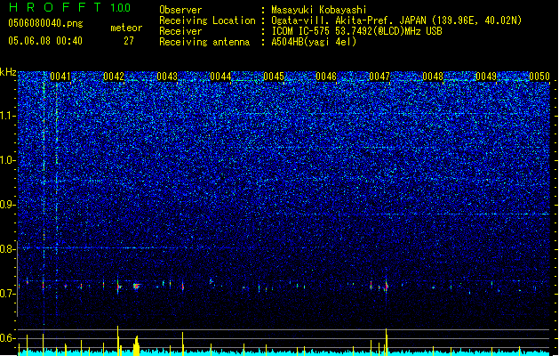Click observer name Masayuki Kobayashi
This screenshot has height=356, width=559.
tap(319, 10)
